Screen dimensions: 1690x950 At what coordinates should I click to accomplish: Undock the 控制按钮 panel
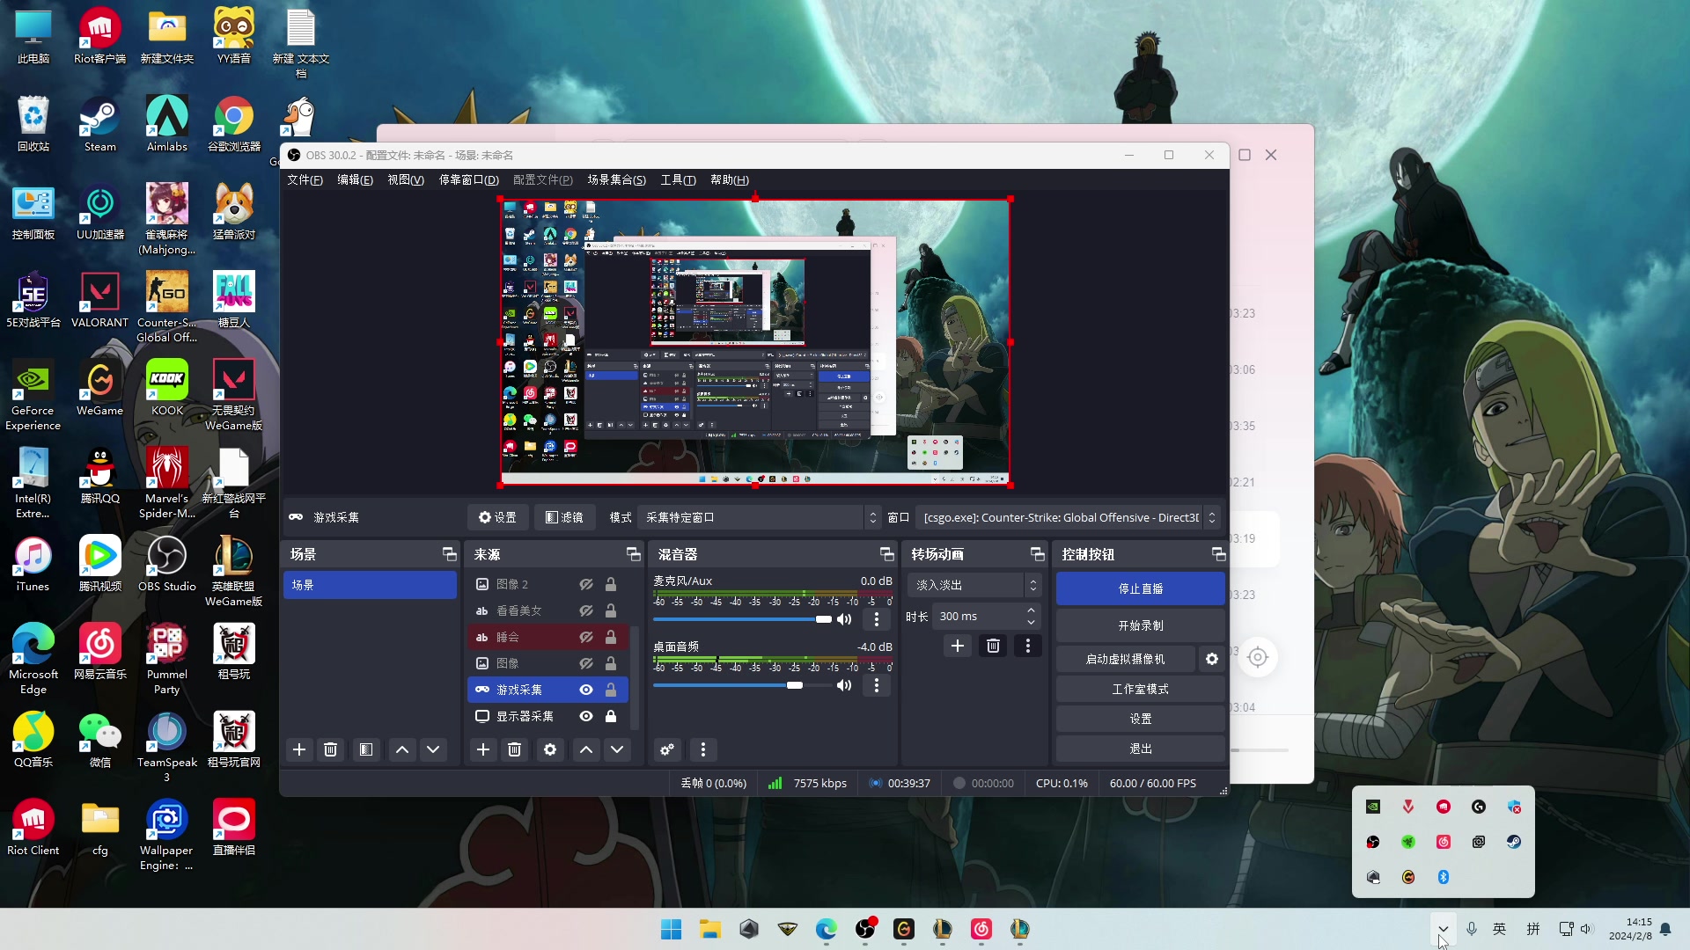point(1218,554)
